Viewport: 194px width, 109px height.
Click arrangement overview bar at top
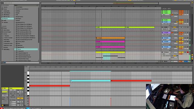(x=117, y=3)
